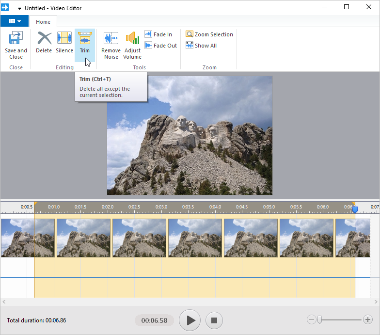Click the zoom slider handle
Viewport: 380px width, 335px height.
[319, 319]
